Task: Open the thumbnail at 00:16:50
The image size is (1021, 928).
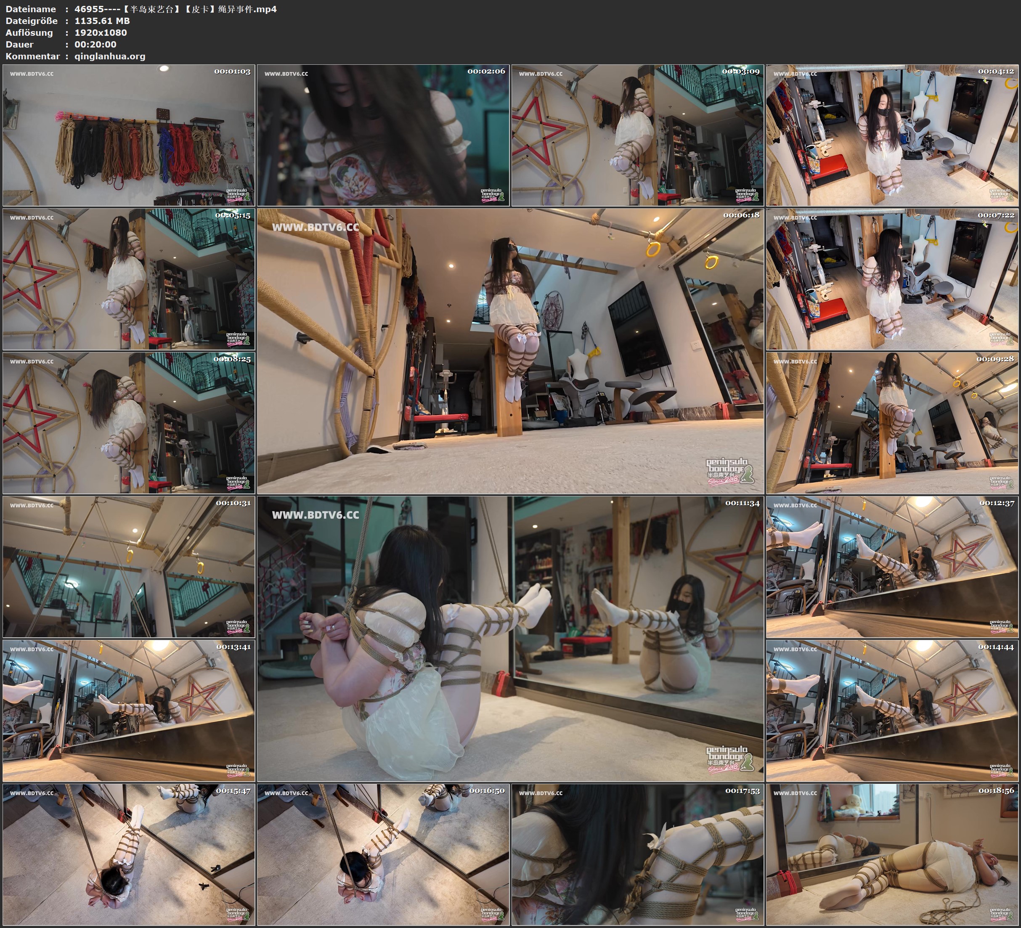Action: coord(383,854)
